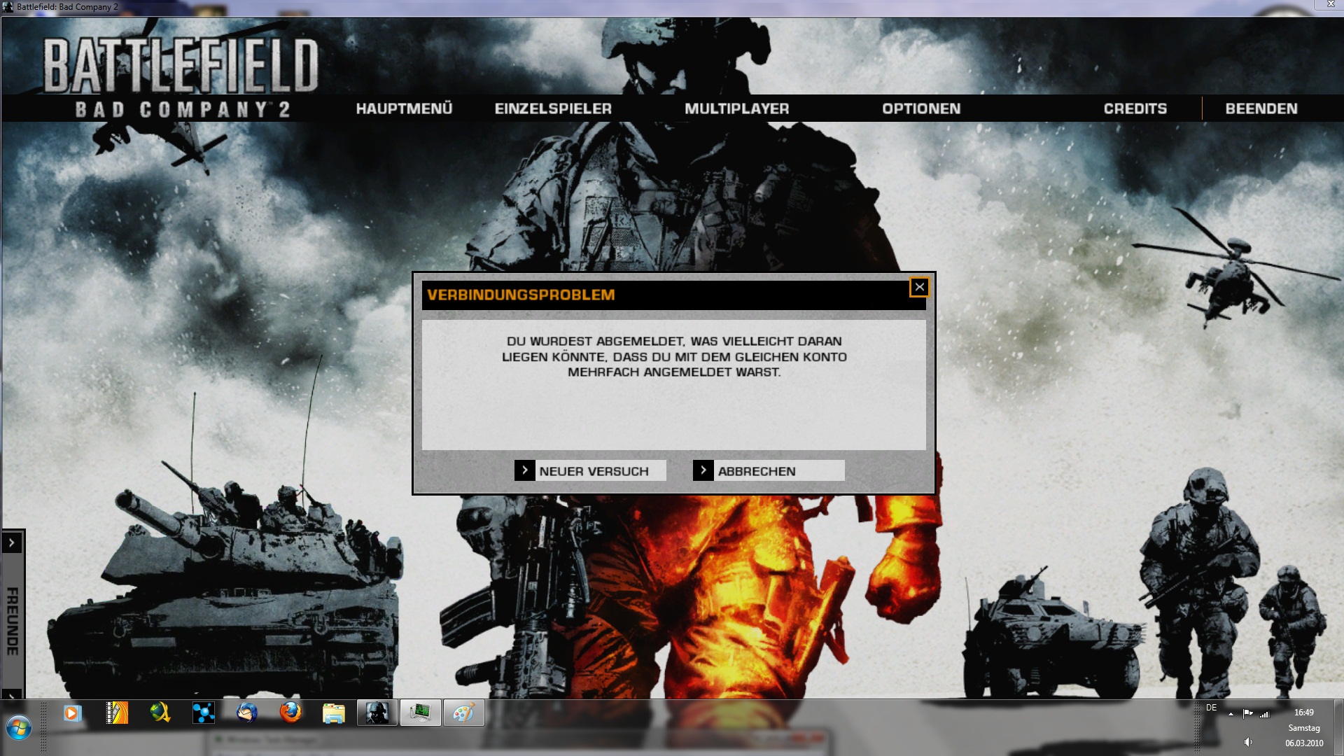Show hidden system tray icons arrow
Viewport: 1344px width, 756px height.
click(x=1231, y=714)
